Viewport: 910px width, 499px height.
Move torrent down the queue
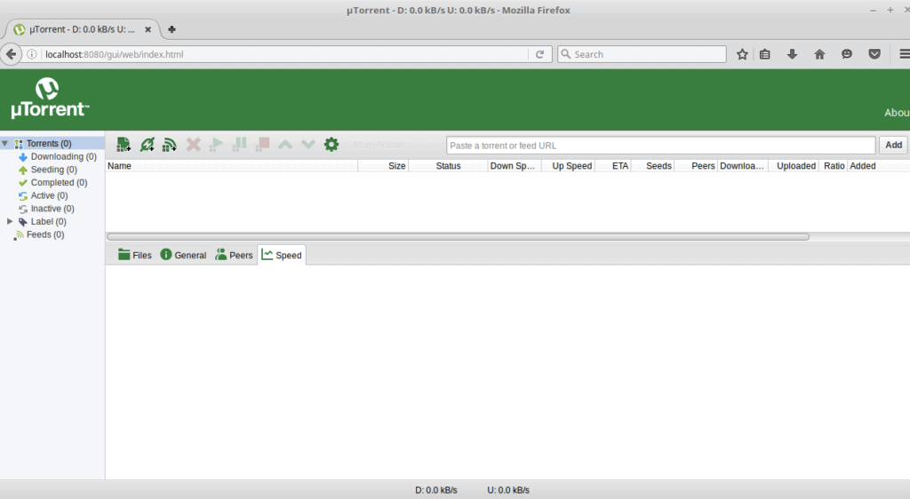click(308, 145)
